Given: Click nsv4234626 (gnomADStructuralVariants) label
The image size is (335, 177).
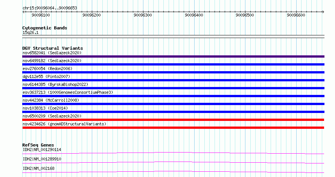Looking at the screenshot, I should point(64,124).
